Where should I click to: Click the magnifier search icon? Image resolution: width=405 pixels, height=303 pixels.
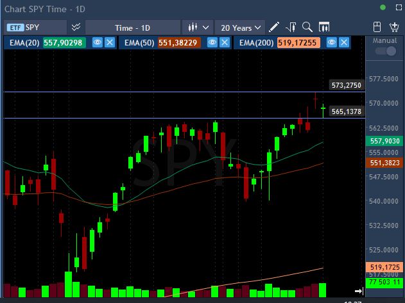click(307, 27)
